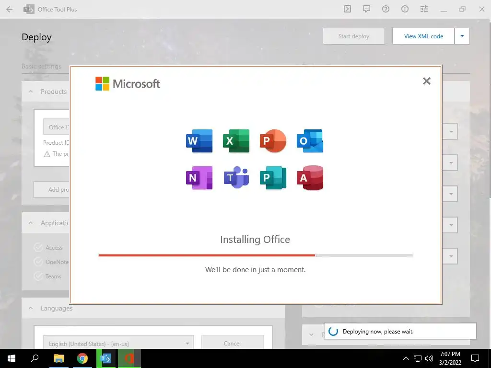The height and width of the screenshot is (368, 491).
Task: Open Google Chrome from taskbar
Action: tap(82, 358)
